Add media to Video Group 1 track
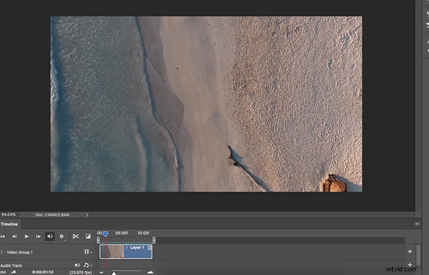This screenshot has height=275, width=429. coord(410,252)
